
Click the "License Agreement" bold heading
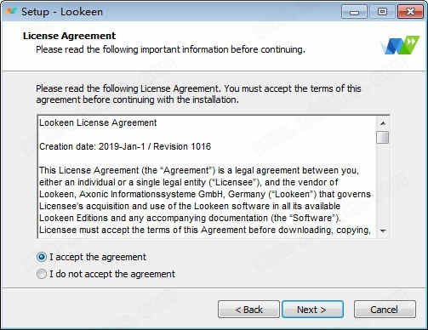(x=69, y=36)
